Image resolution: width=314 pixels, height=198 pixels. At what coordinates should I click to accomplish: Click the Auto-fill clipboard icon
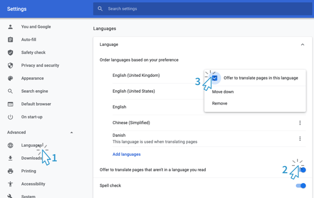(x=10, y=40)
